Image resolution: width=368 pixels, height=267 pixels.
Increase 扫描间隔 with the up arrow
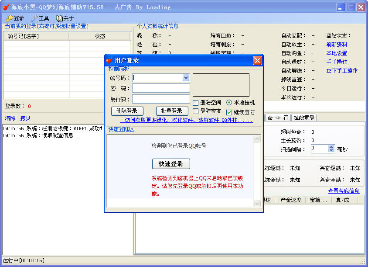[x=331, y=147]
